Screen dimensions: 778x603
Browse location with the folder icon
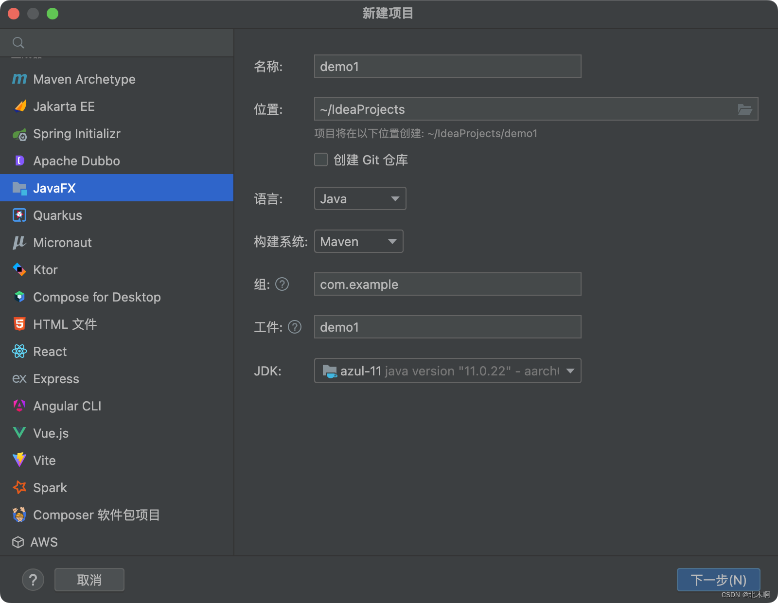point(745,109)
